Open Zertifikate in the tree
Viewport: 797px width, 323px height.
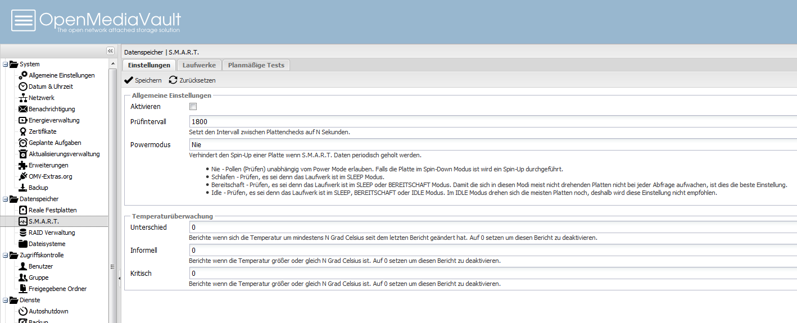(43, 131)
